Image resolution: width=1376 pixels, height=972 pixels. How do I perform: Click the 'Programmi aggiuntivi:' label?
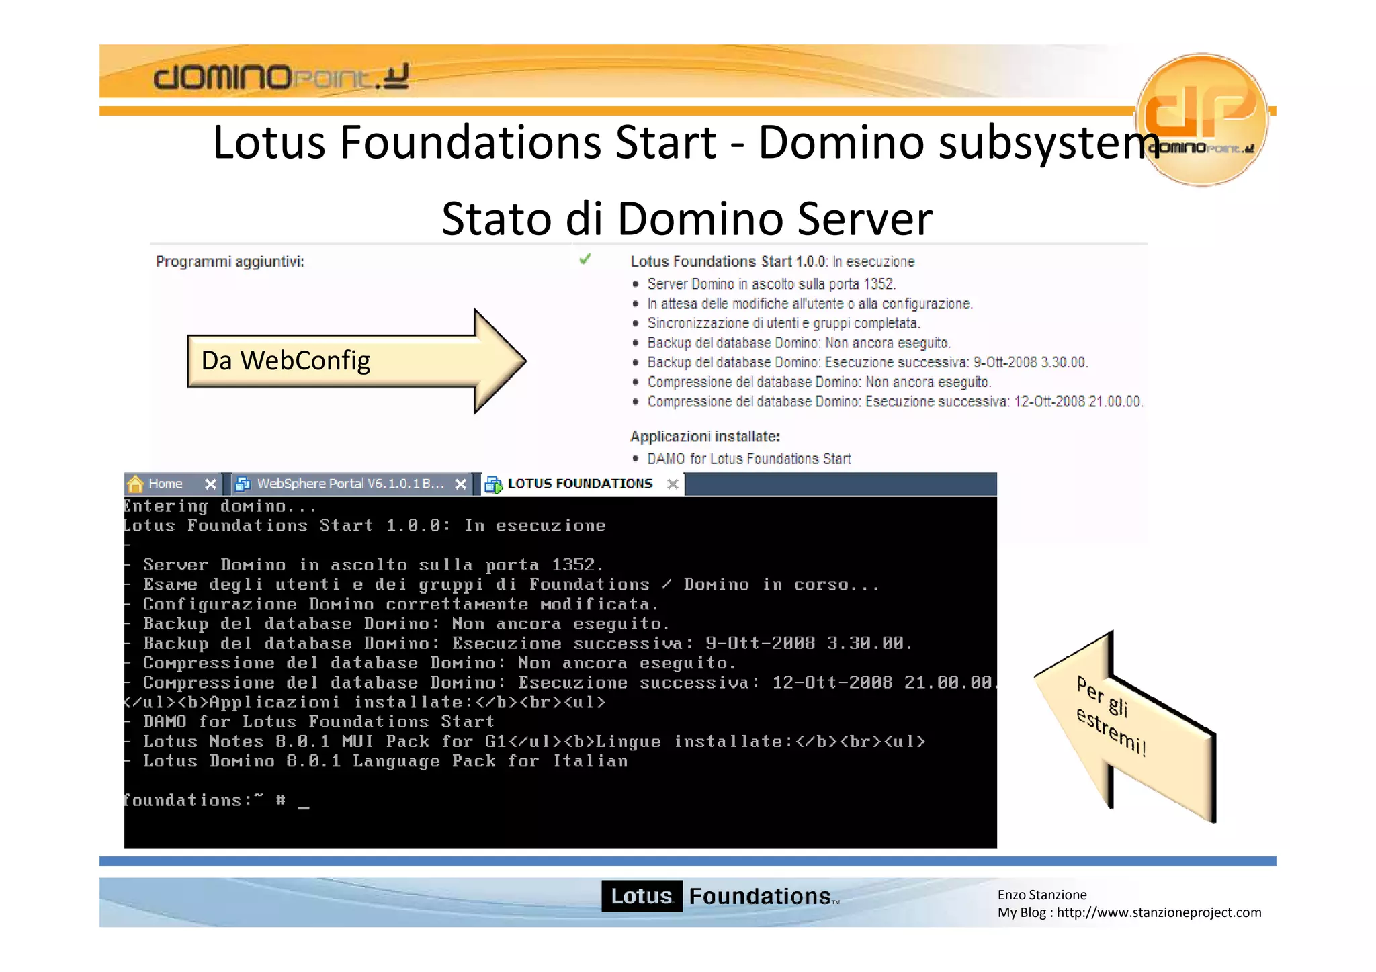point(230,261)
